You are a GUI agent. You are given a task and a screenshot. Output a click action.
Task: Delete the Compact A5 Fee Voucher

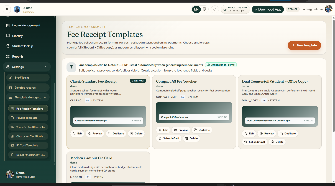pyautogui.click(x=191, y=138)
